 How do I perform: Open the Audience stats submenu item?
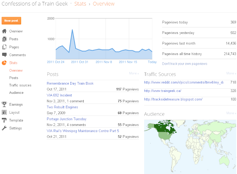click(x=16, y=93)
